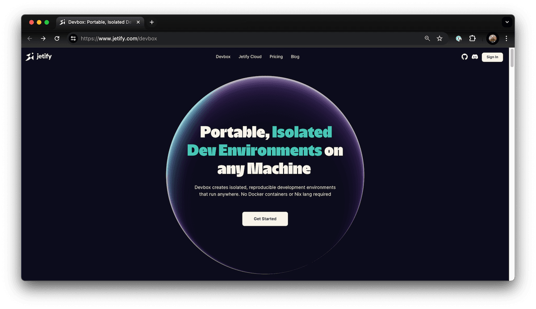Go back with browser back arrow
The width and height of the screenshot is (536, 309).
point(30,38)
